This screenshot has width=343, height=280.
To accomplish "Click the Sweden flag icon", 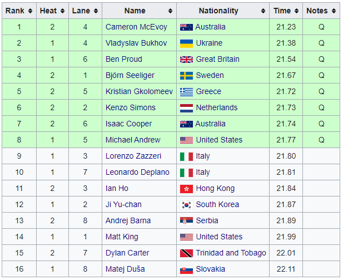I will pos(186,76).
